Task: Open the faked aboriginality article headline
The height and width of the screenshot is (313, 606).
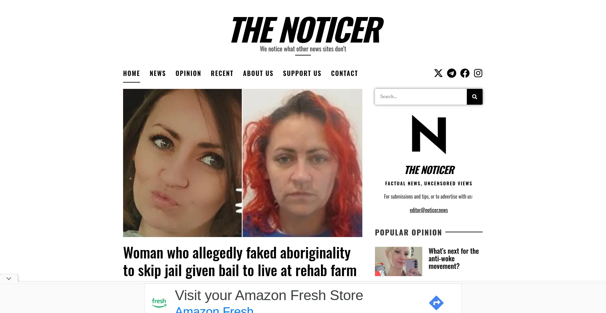Action: (x=240, y=262)
